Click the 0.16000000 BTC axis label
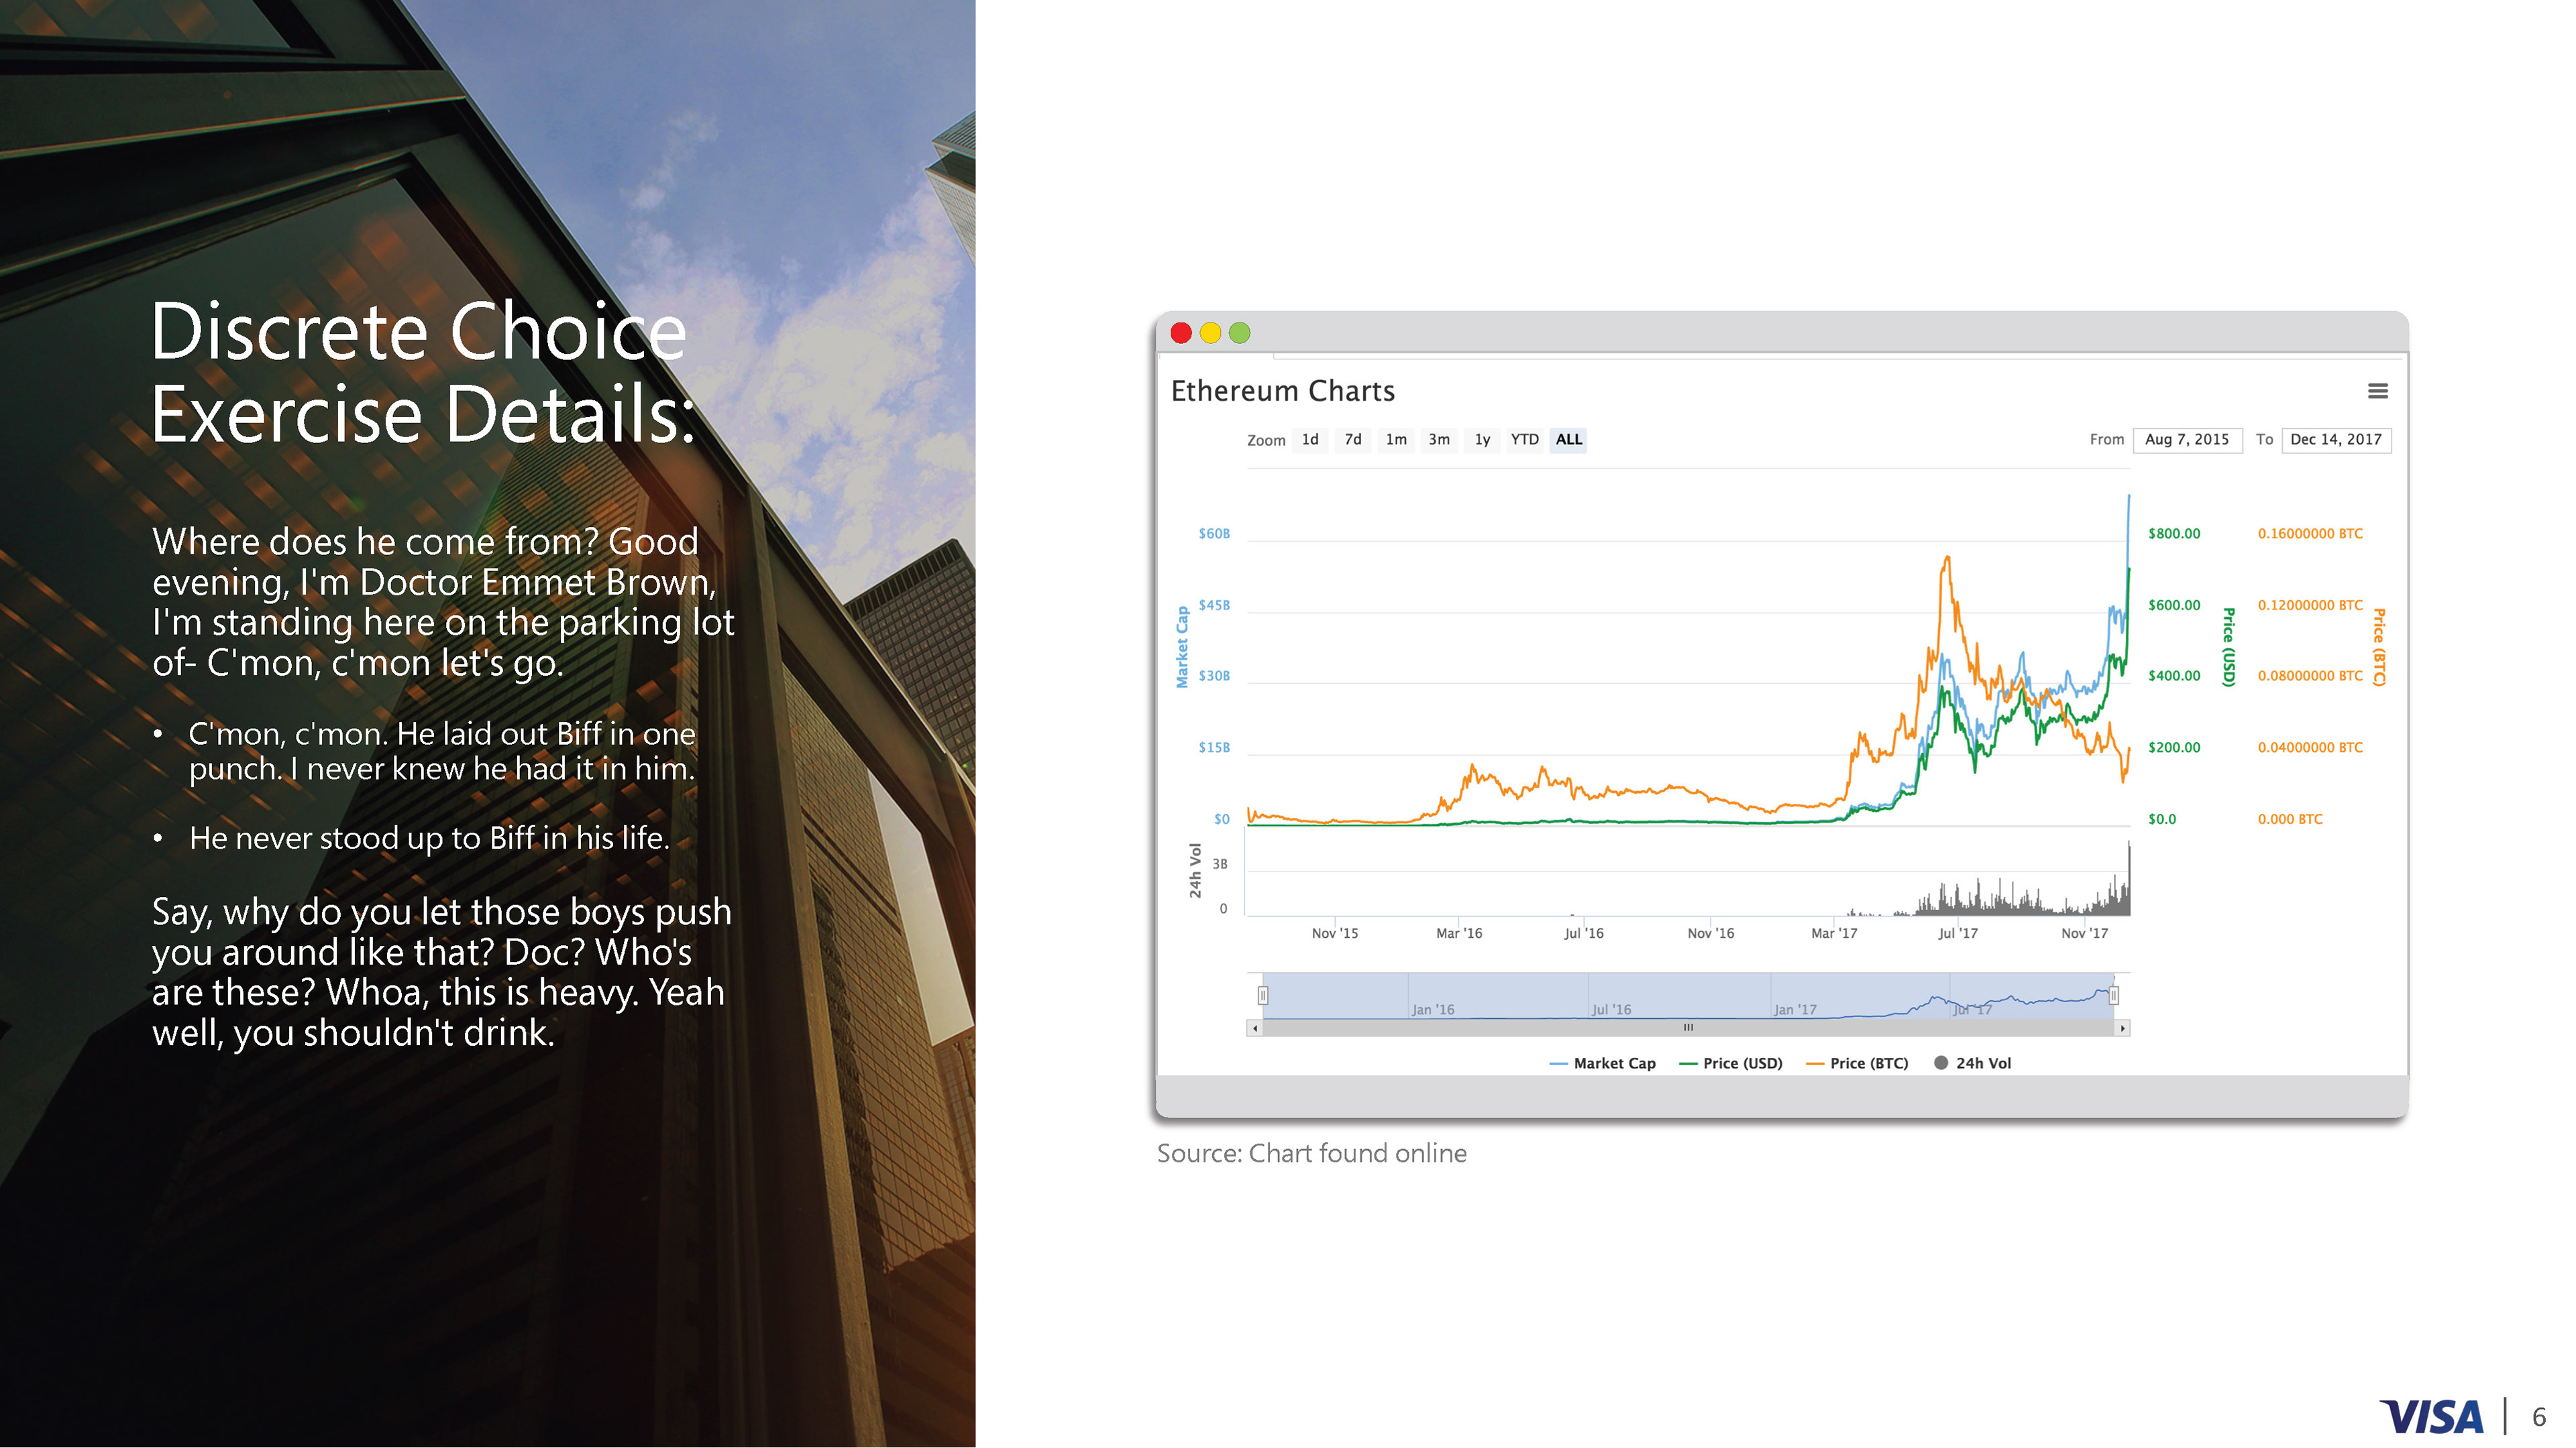The width and height of the screenshot is (2576, 1448). [2310, 534]
